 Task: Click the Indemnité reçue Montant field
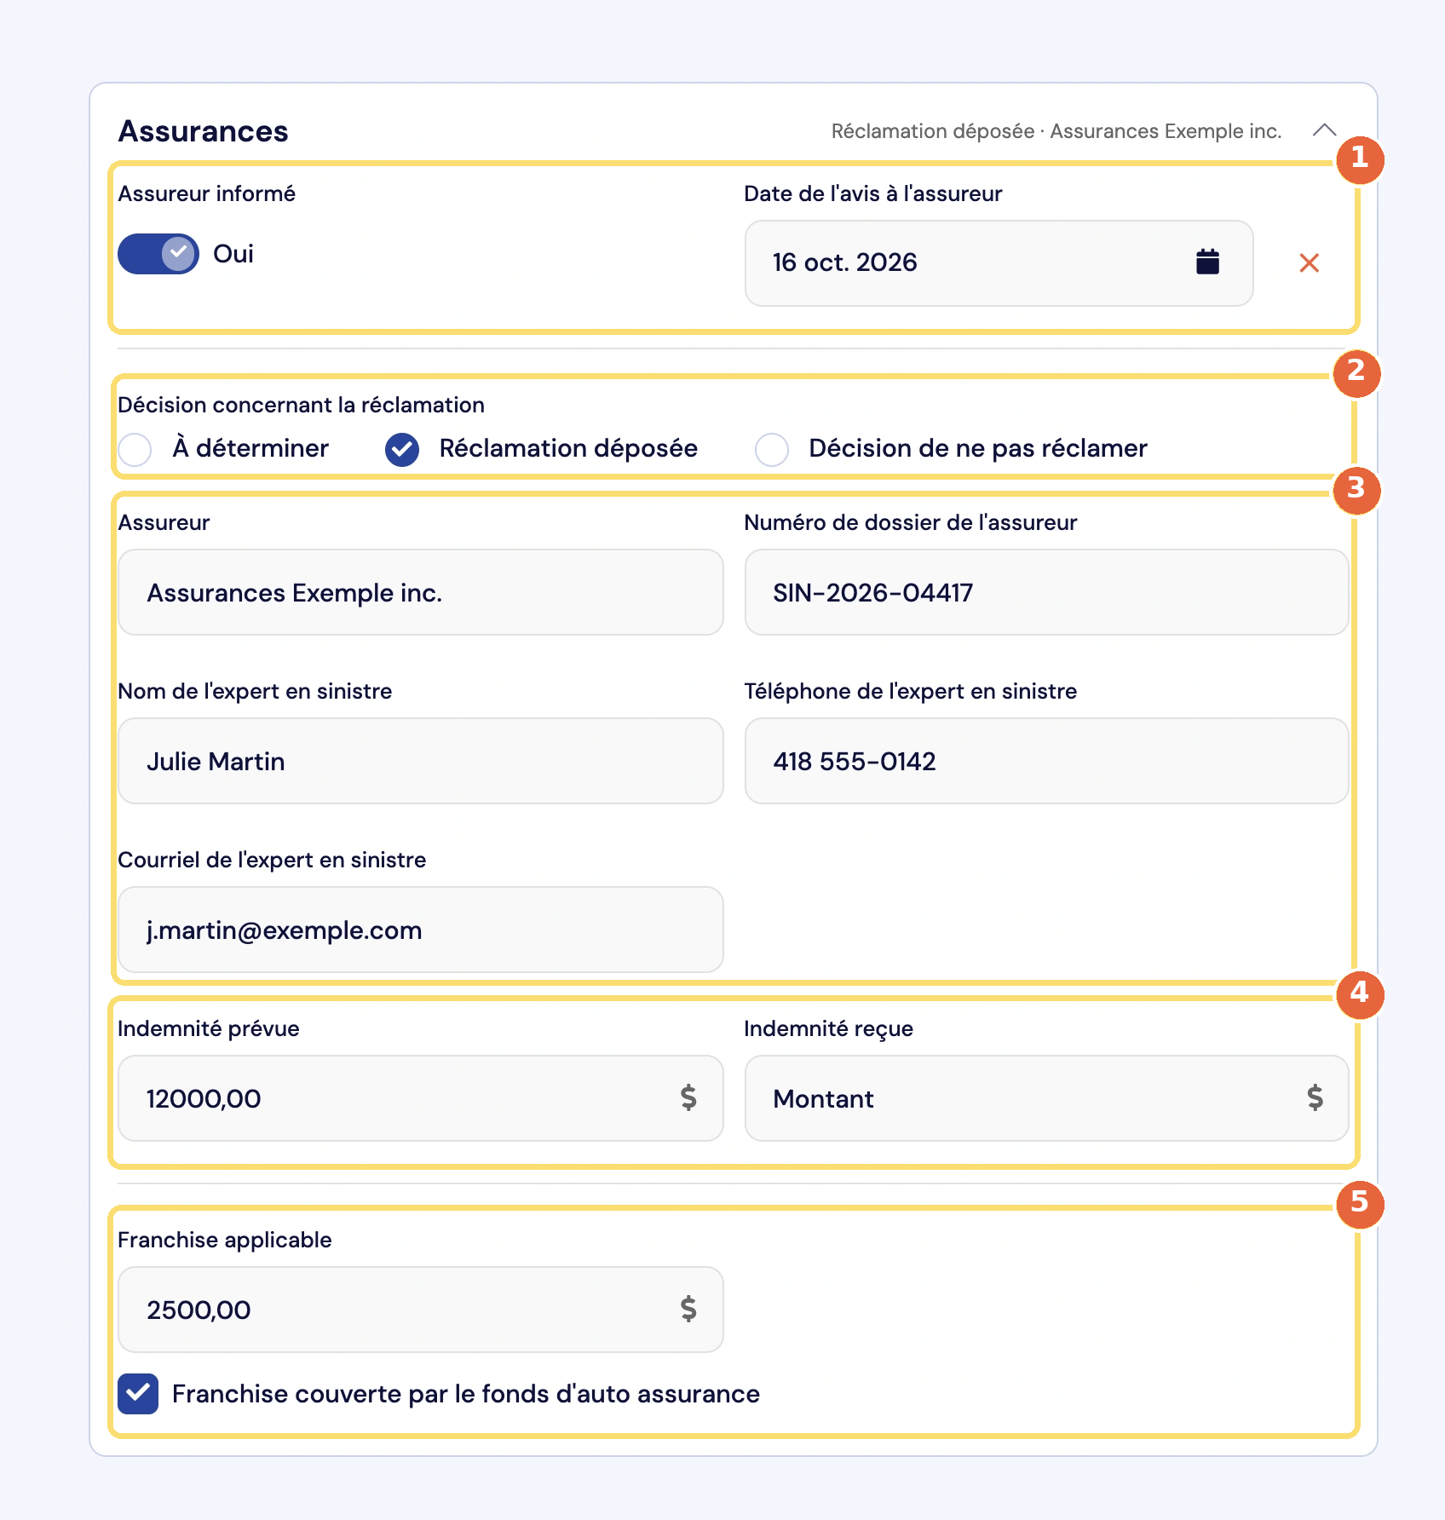[x=1046, y=1098]
